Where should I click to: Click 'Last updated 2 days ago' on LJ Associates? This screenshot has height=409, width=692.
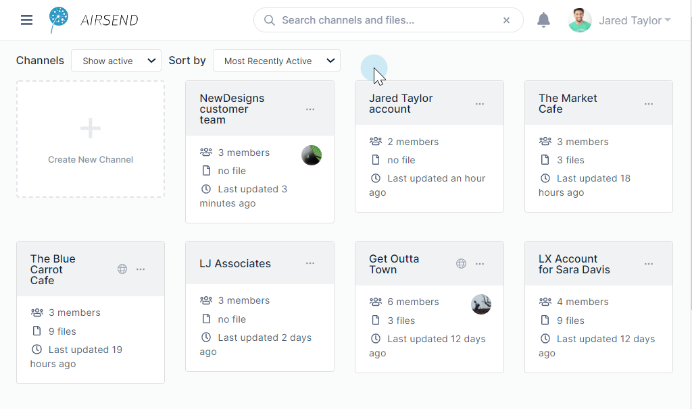(255, 345)
